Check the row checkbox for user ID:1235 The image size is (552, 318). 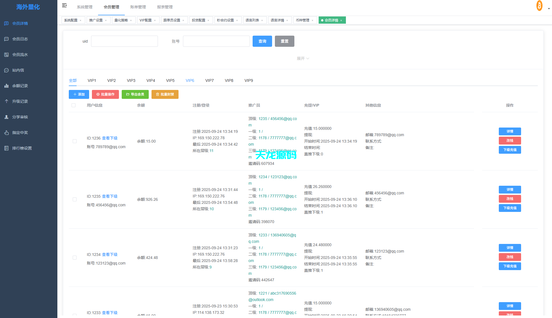[x=75, y=199]
